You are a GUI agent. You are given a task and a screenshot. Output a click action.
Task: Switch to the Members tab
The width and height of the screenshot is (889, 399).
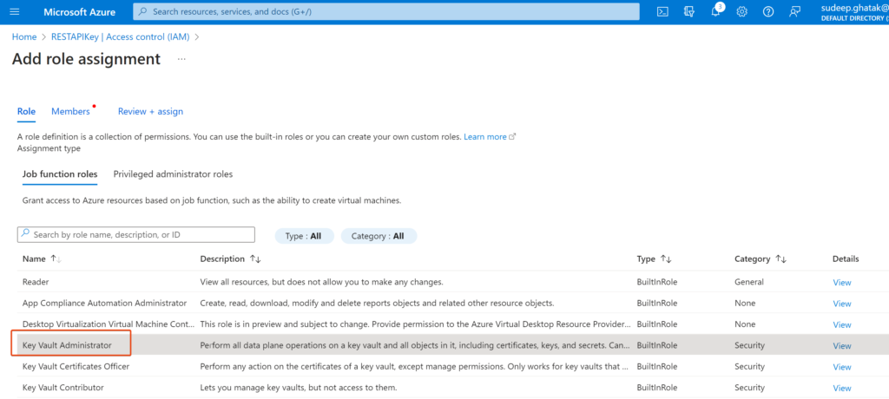coord(71,112)
